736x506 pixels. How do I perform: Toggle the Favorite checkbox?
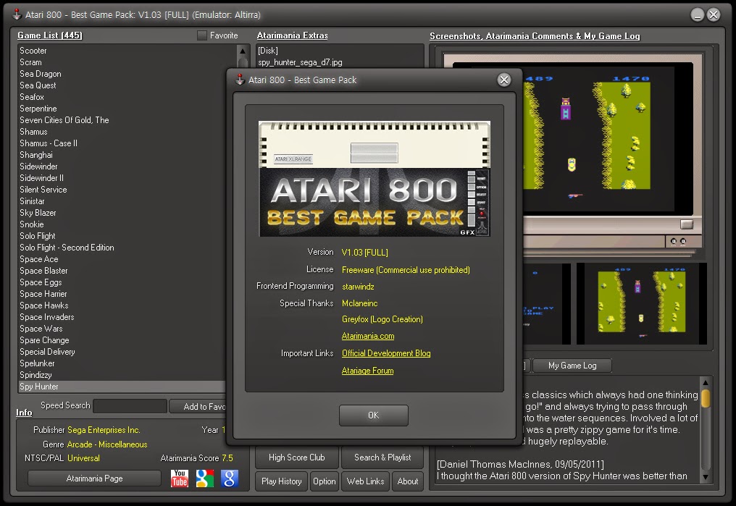(202, 35)
